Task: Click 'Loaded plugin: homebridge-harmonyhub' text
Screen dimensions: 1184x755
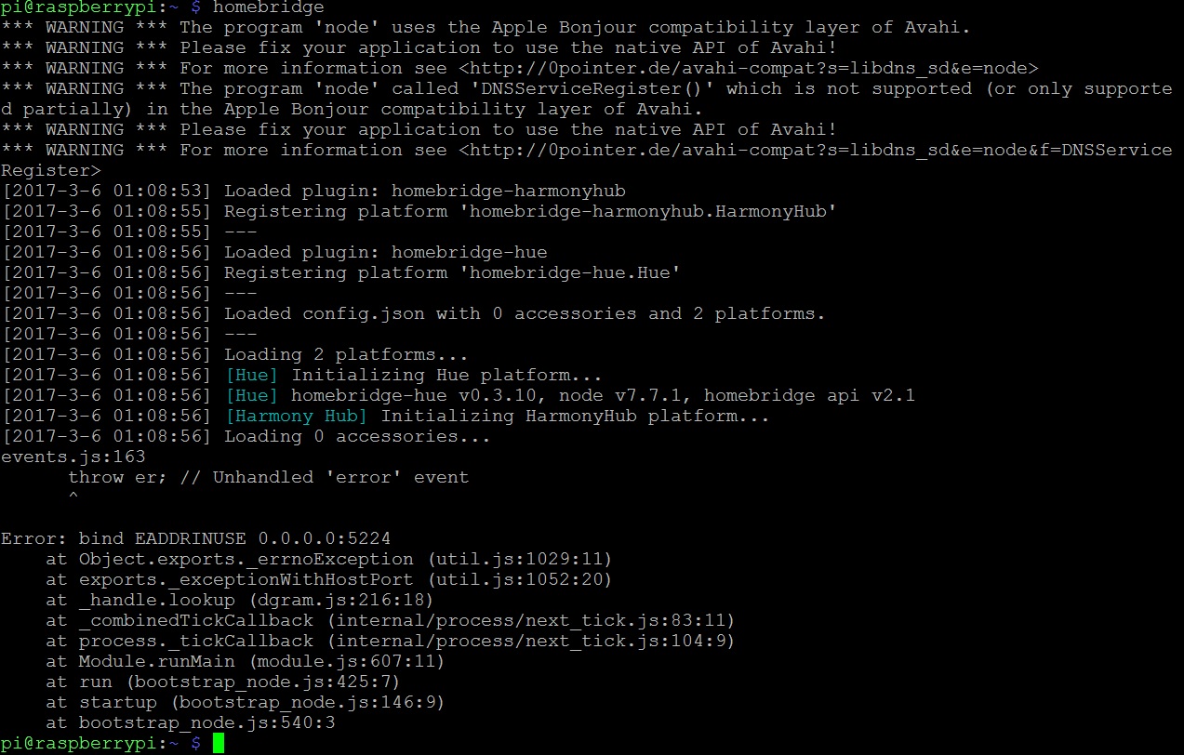Action: 424,191
